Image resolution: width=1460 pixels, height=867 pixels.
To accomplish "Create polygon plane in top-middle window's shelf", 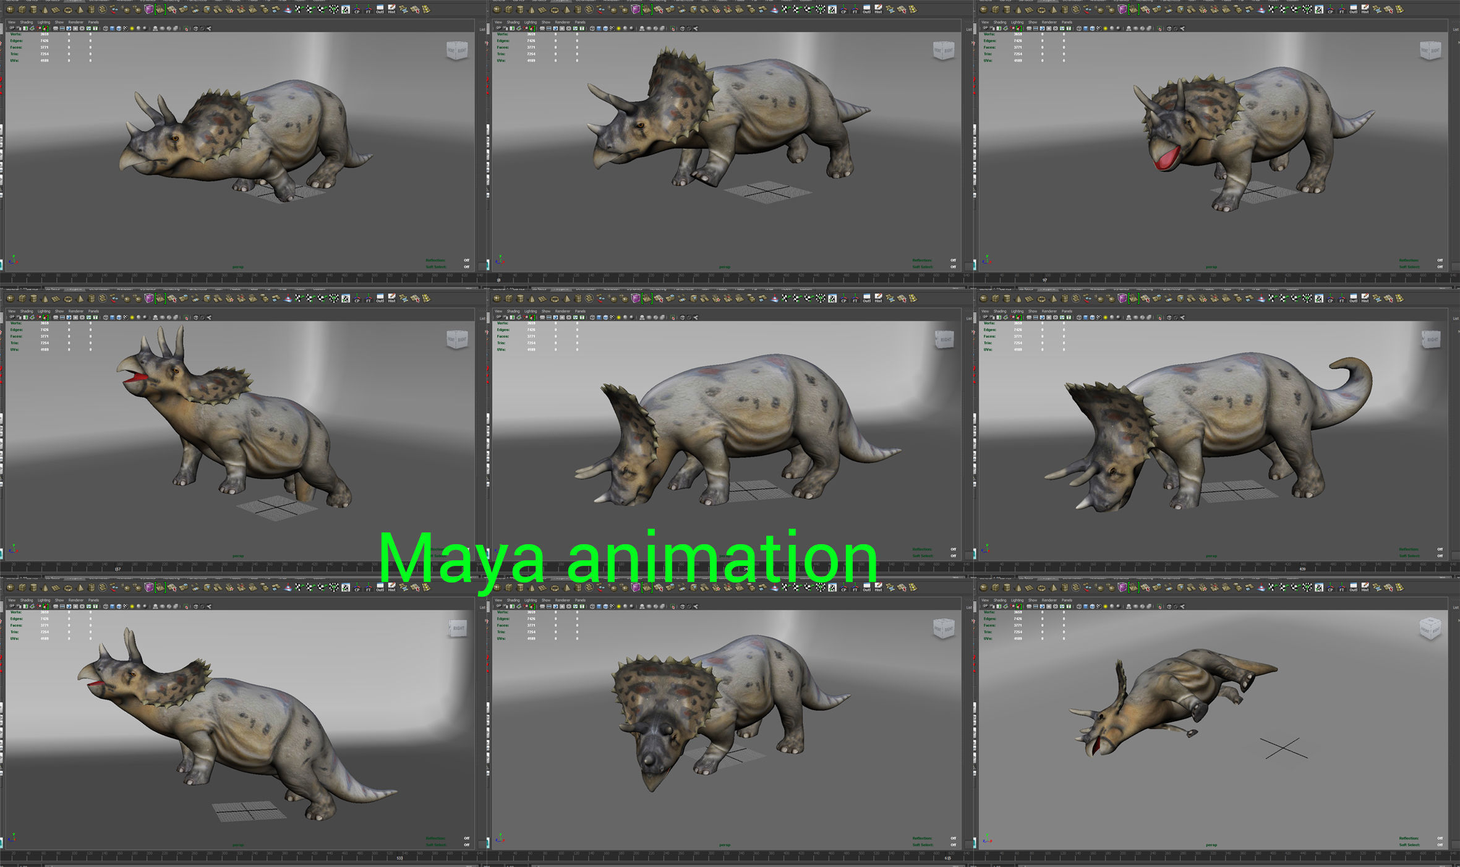I will (542, 9).
